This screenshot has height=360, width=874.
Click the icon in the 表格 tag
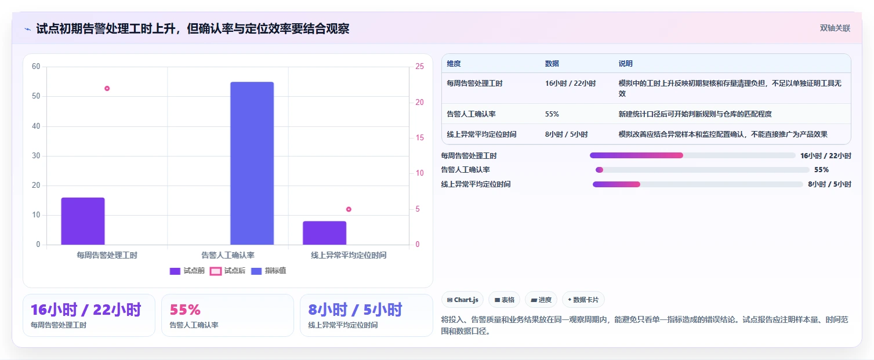pyautogui.click(x=497, y=300)
